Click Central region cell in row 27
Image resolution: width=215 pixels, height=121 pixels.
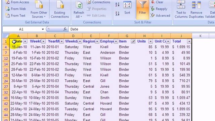pyautogui.click(x=91, y=86)
